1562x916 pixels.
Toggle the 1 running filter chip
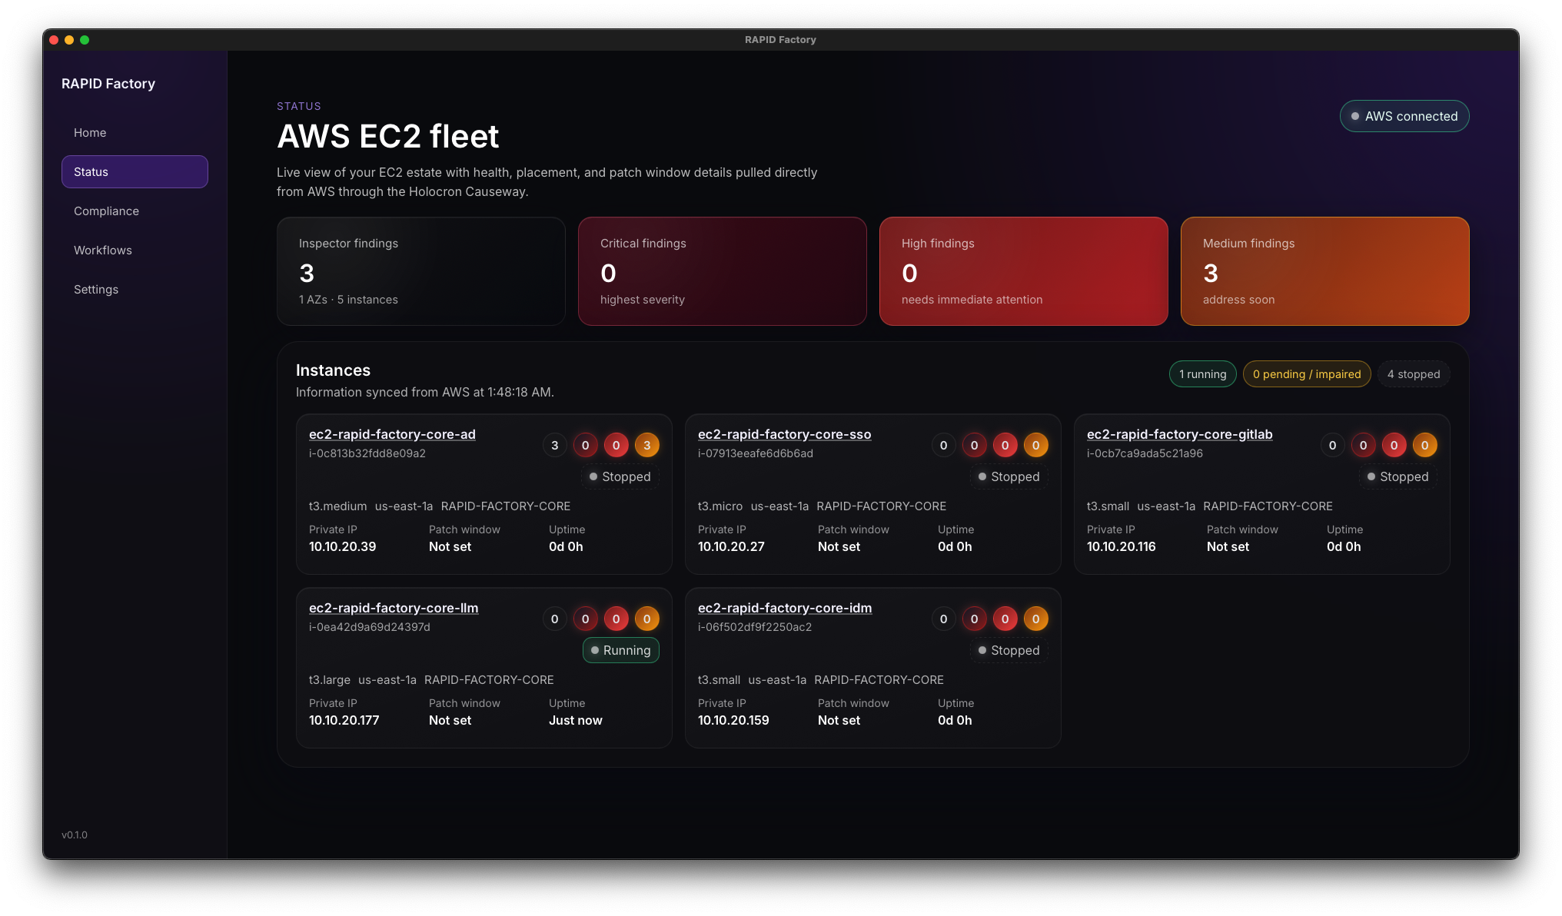tap(1202, 374)
